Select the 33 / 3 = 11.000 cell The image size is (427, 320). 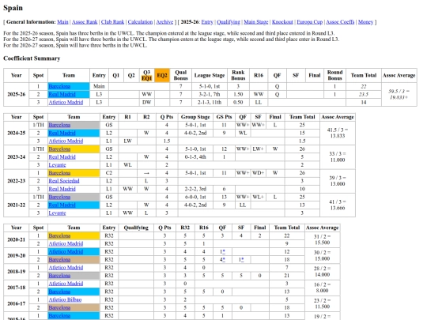pyautogui.click(x=338, y=156)
